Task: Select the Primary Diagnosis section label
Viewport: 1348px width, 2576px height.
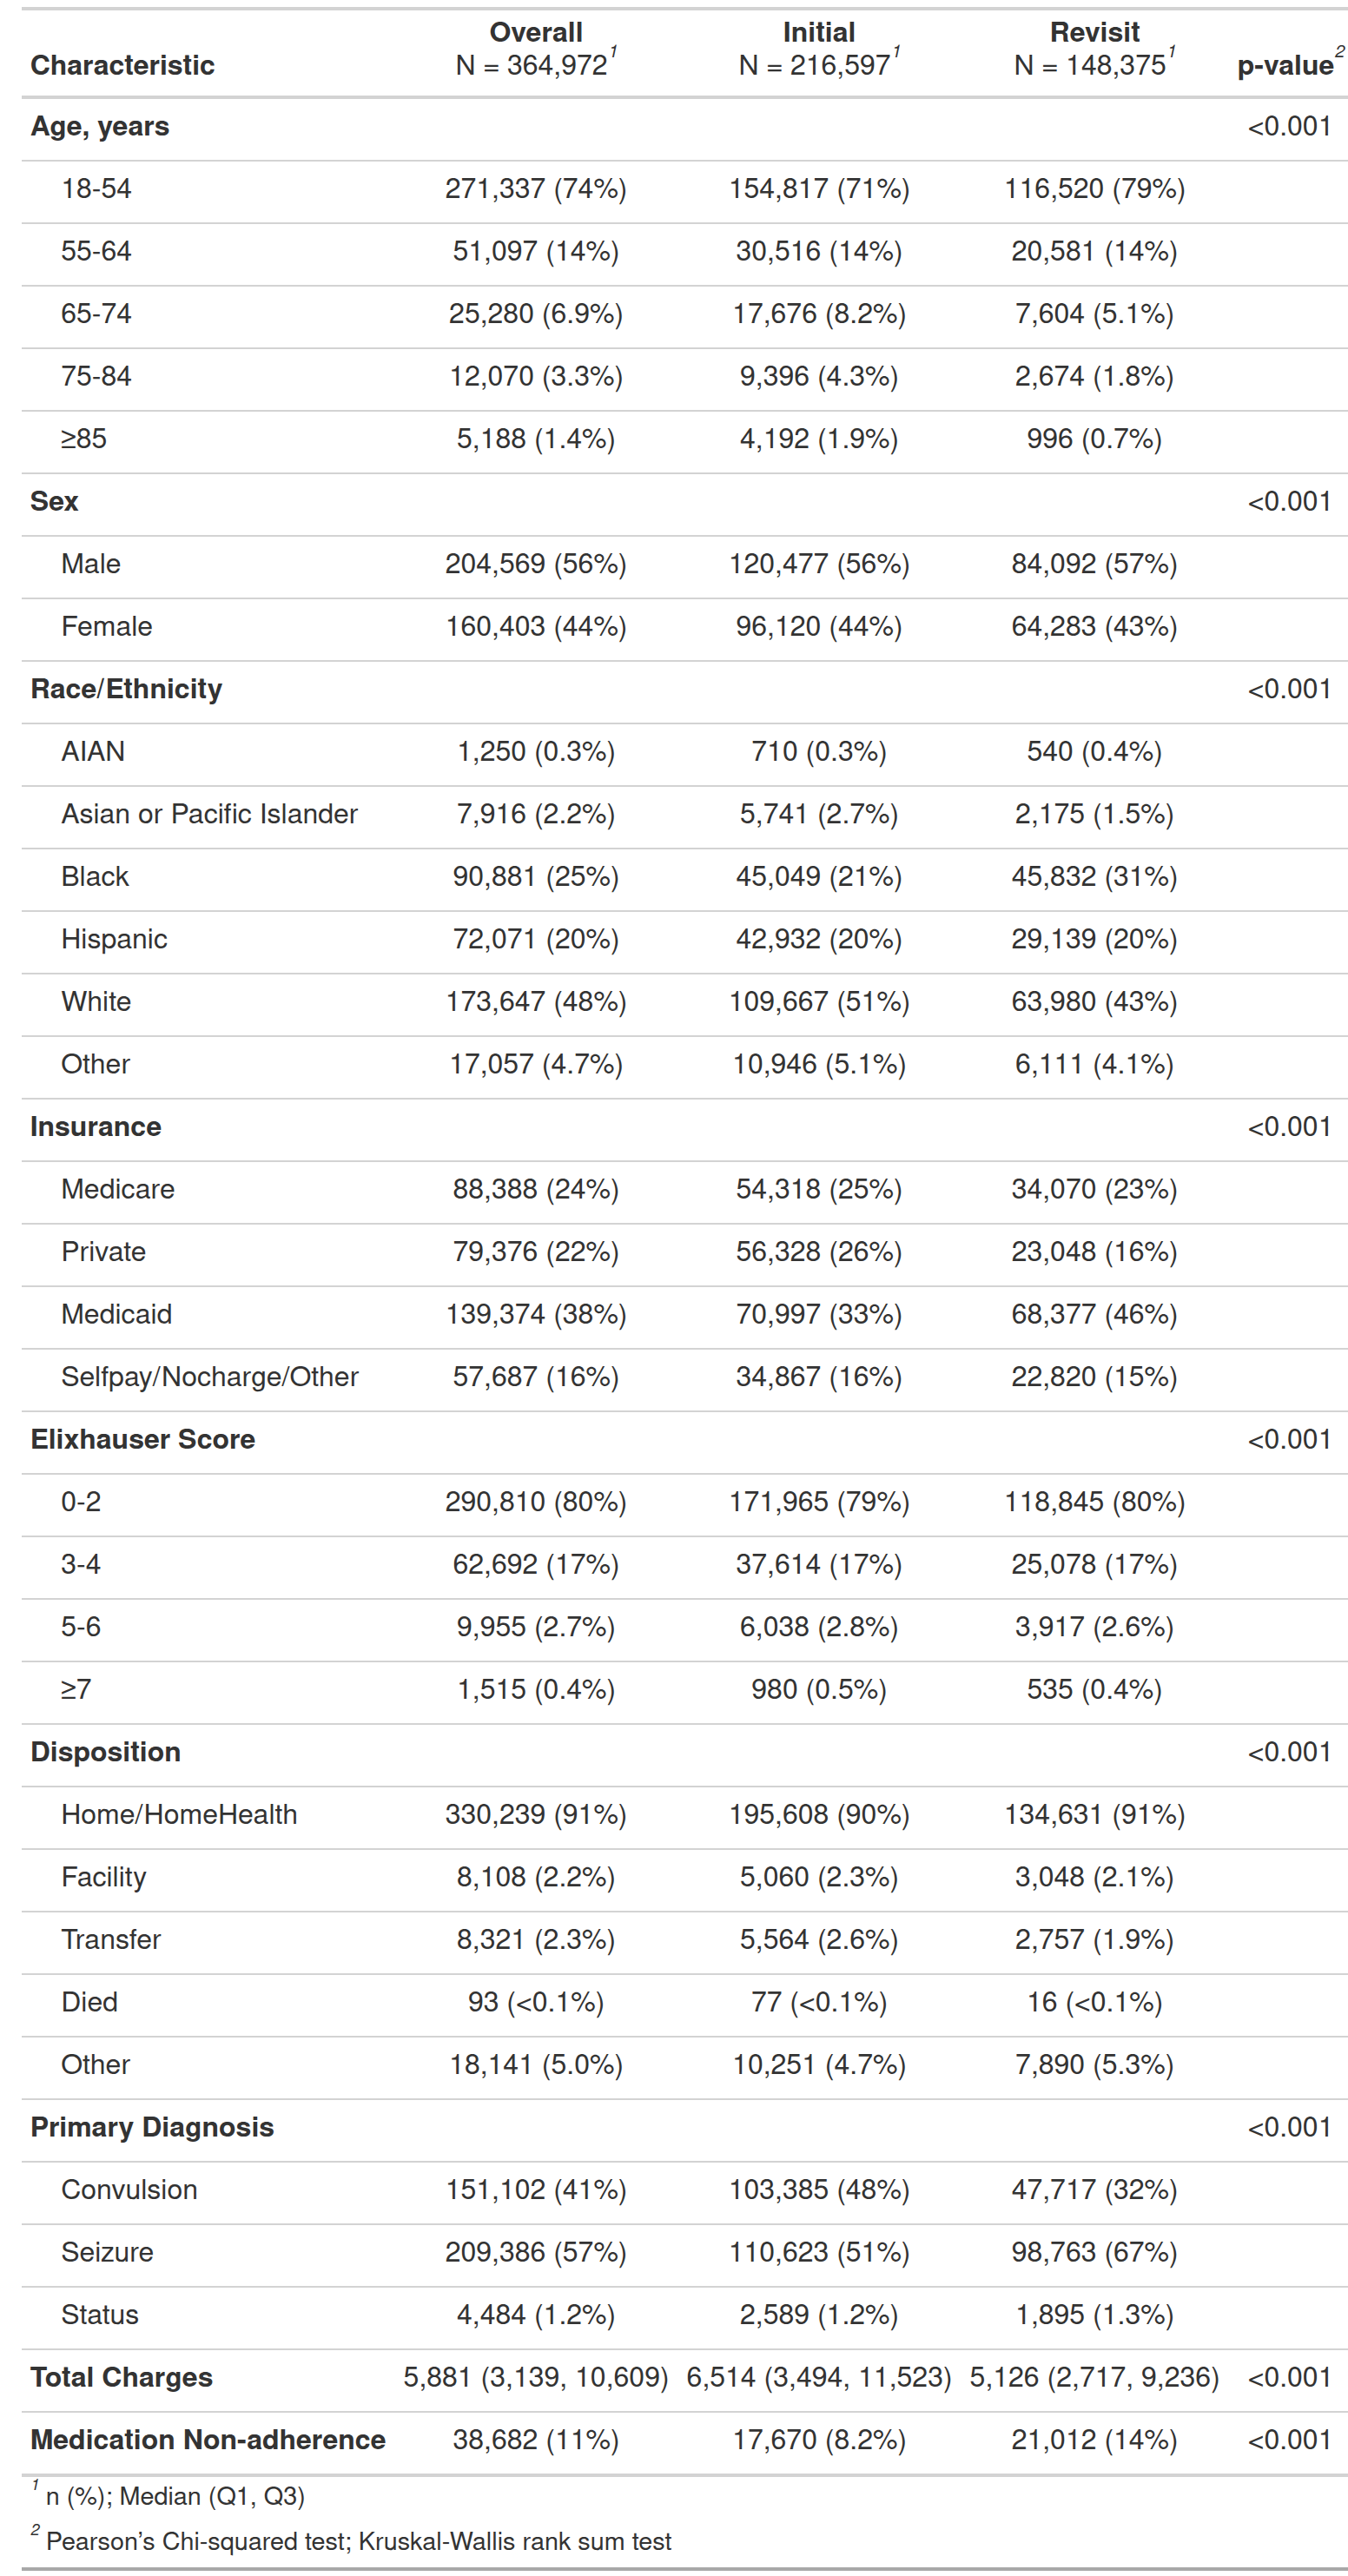Action: click(x=152, y=2127)
